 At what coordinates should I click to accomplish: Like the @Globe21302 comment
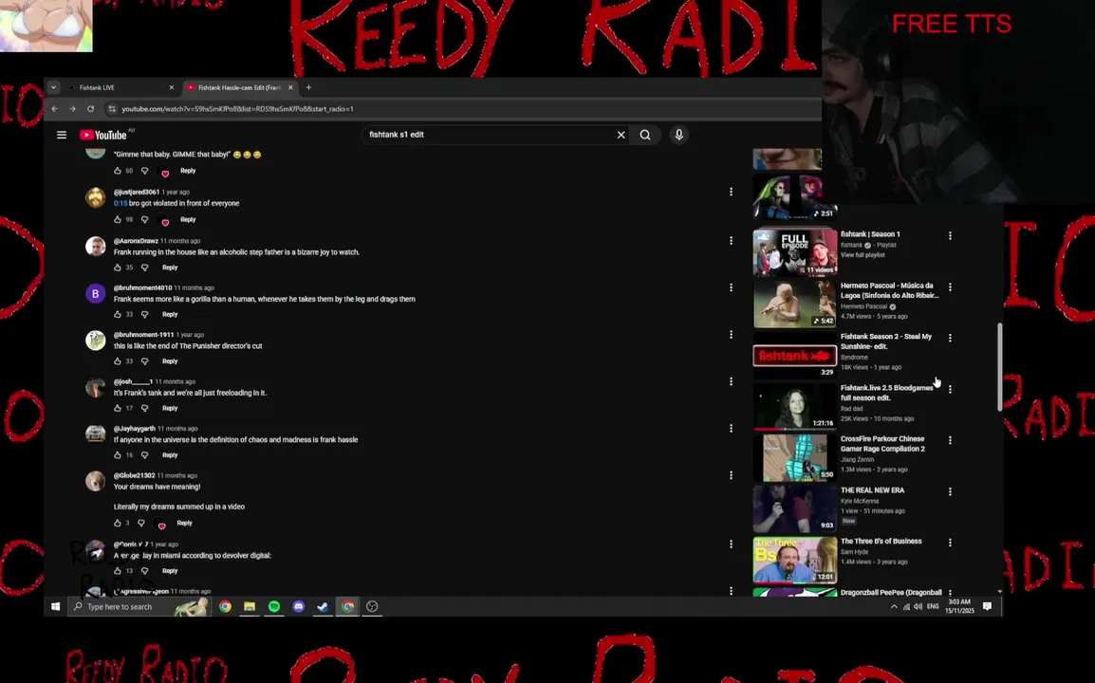point(118,523)
